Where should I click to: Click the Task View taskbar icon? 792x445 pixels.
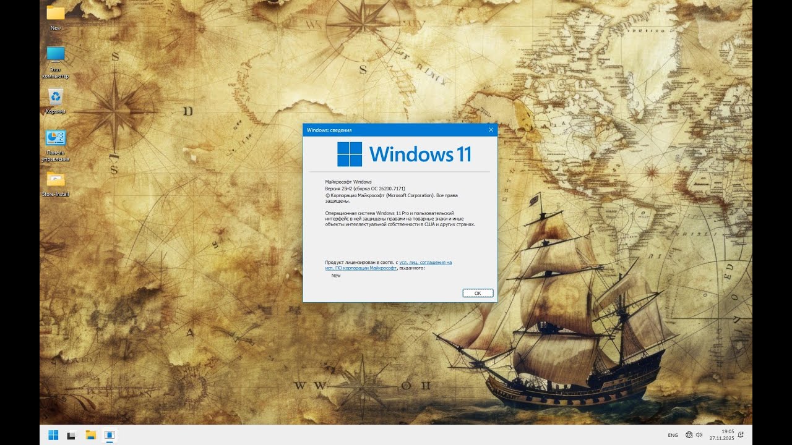72,435
